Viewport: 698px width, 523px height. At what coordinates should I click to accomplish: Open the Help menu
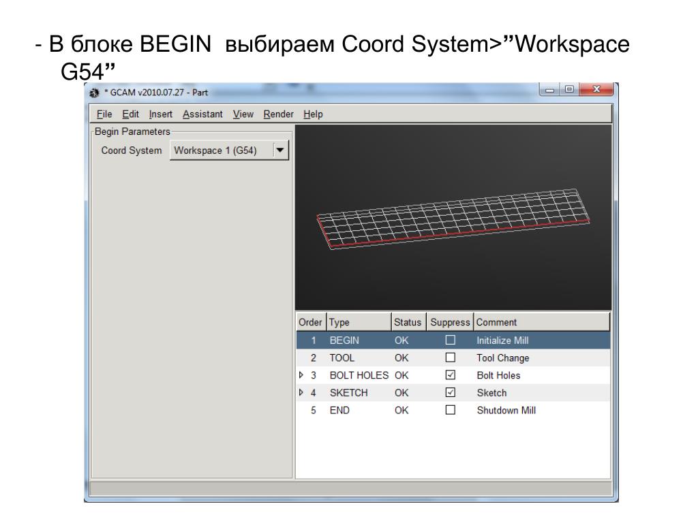pyautogui.click(x=313, y=114)
